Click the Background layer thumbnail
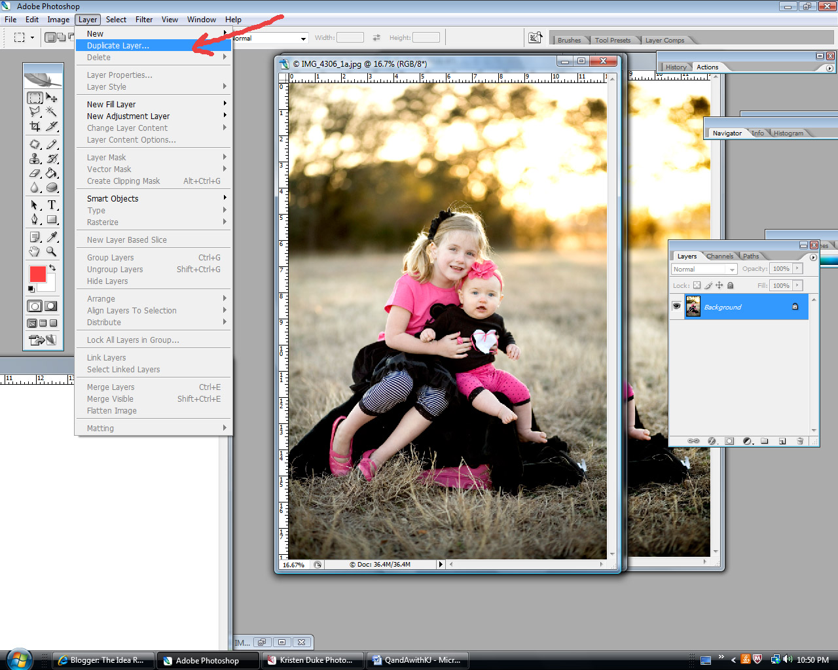838x670 pixels. [x=693, y=306]
